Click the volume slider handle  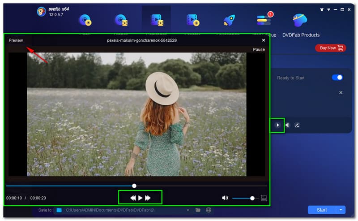point(252,198)
